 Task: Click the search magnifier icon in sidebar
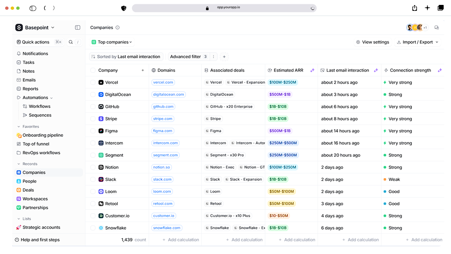pyautogui.click(x=71, y=42)
